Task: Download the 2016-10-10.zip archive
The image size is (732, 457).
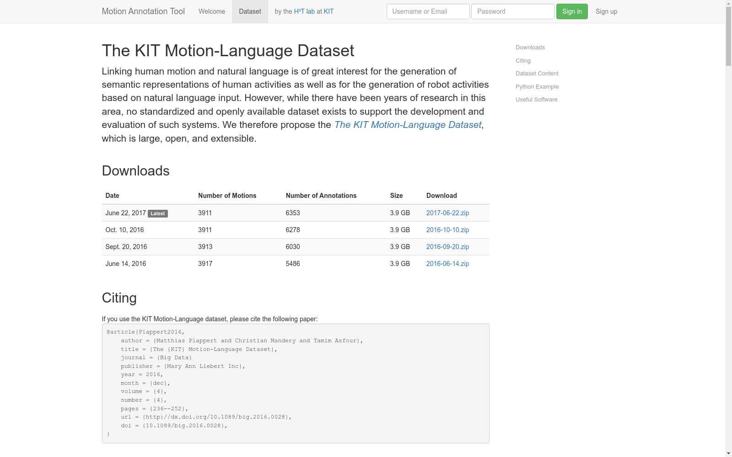Action: (447, 230)
